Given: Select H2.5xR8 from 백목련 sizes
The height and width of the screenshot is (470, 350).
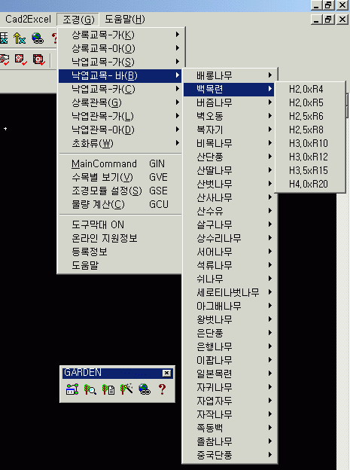Looking at the screenshot, I should point(309,130).
